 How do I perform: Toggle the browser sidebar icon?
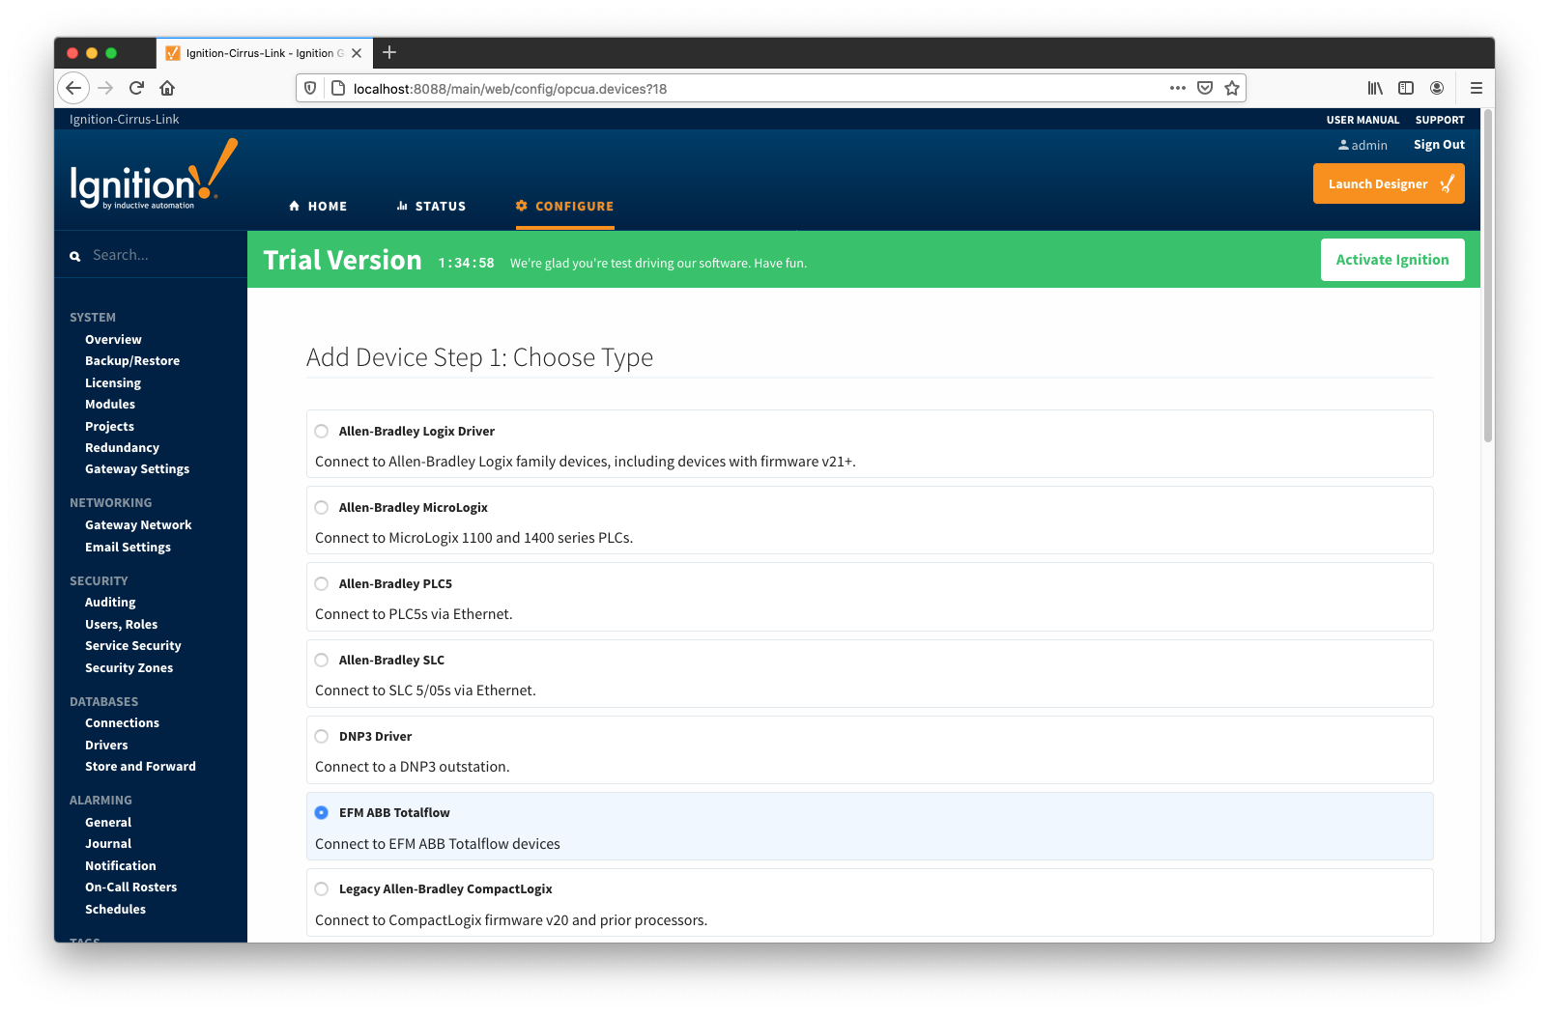pos(1406,88)
